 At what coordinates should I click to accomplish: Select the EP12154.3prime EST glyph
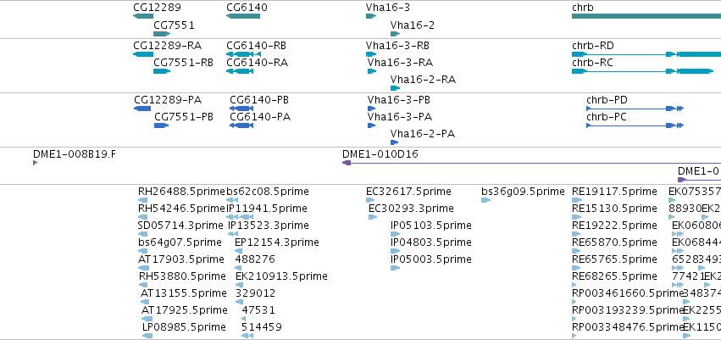pos(238,251)
